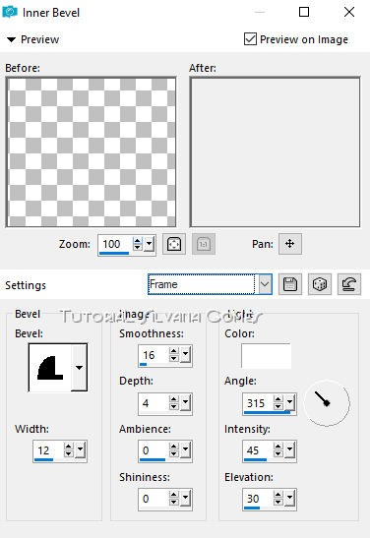The image size is (370, 538).
Task: Click the Pan crosshair button
Action: point(290,244)
